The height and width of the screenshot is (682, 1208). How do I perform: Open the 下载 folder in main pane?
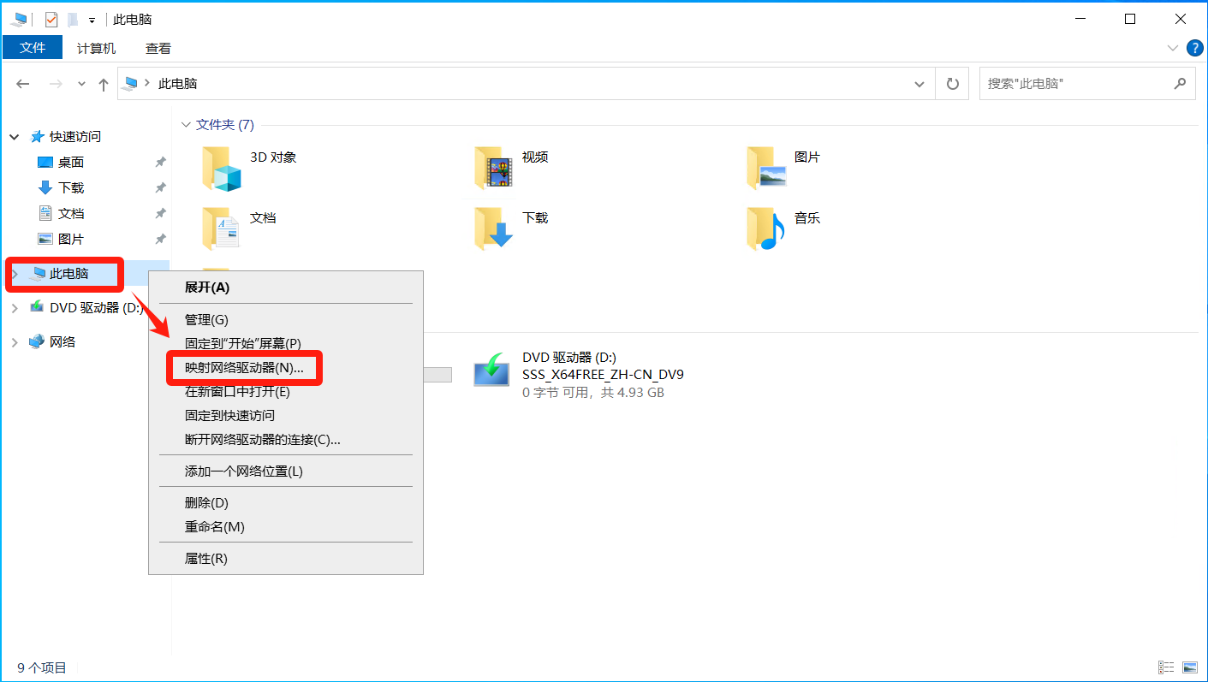[494, 228]
